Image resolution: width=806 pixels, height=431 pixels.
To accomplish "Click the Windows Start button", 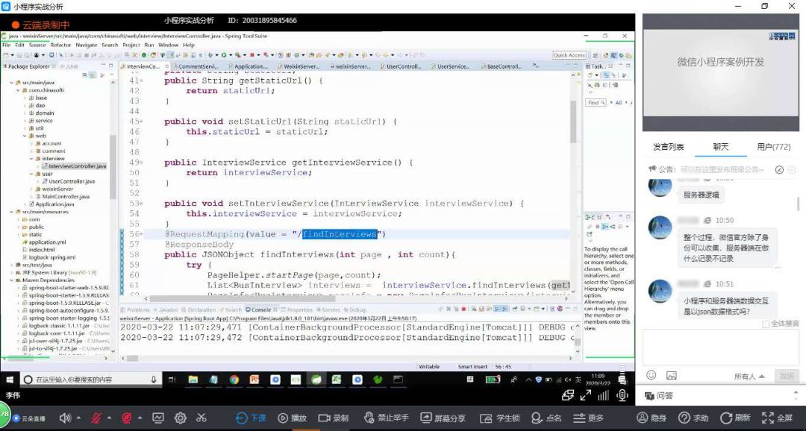I will pyautogui.click(x=9, y=379).
